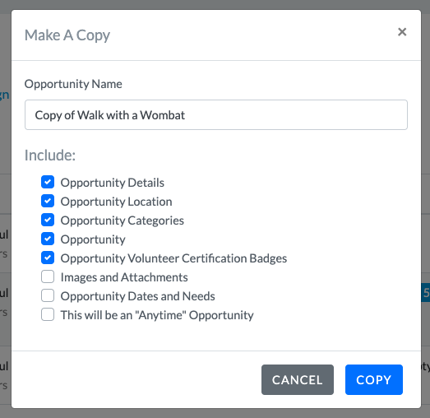The height and width of the screenshot is (418, 430).
Task: Focus the Opportunity Name text field
Action: pos(216,114)
